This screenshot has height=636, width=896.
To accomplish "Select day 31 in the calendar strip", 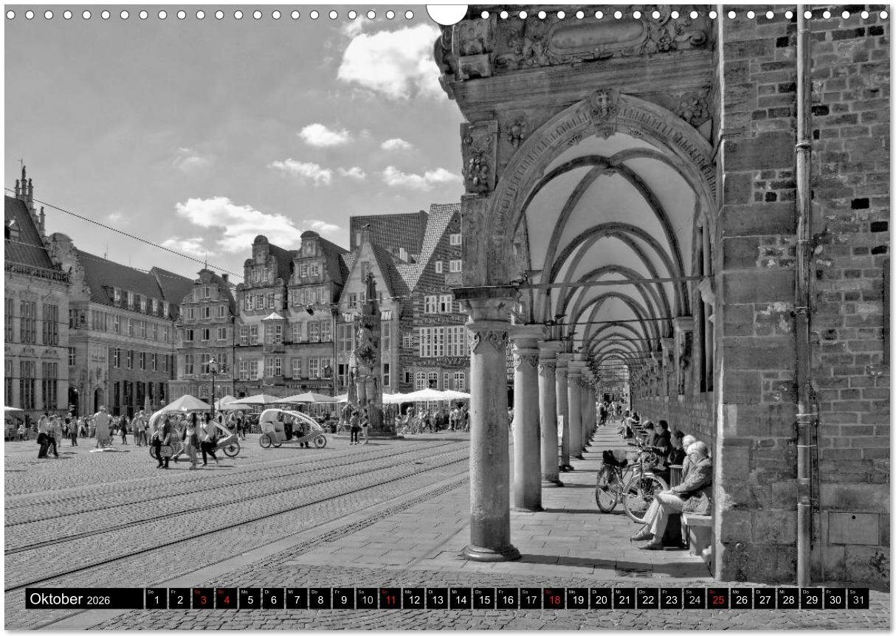I will [857, 598].
